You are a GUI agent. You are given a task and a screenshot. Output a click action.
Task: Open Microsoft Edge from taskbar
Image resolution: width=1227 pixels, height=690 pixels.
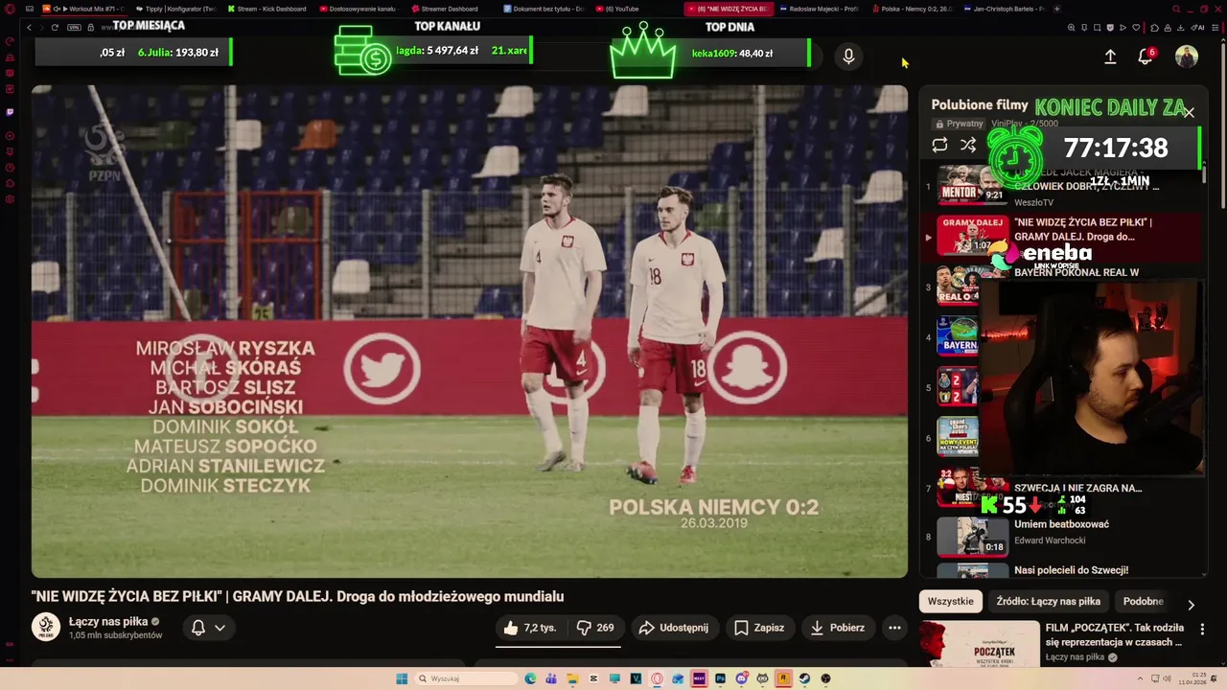pos(530,678)
